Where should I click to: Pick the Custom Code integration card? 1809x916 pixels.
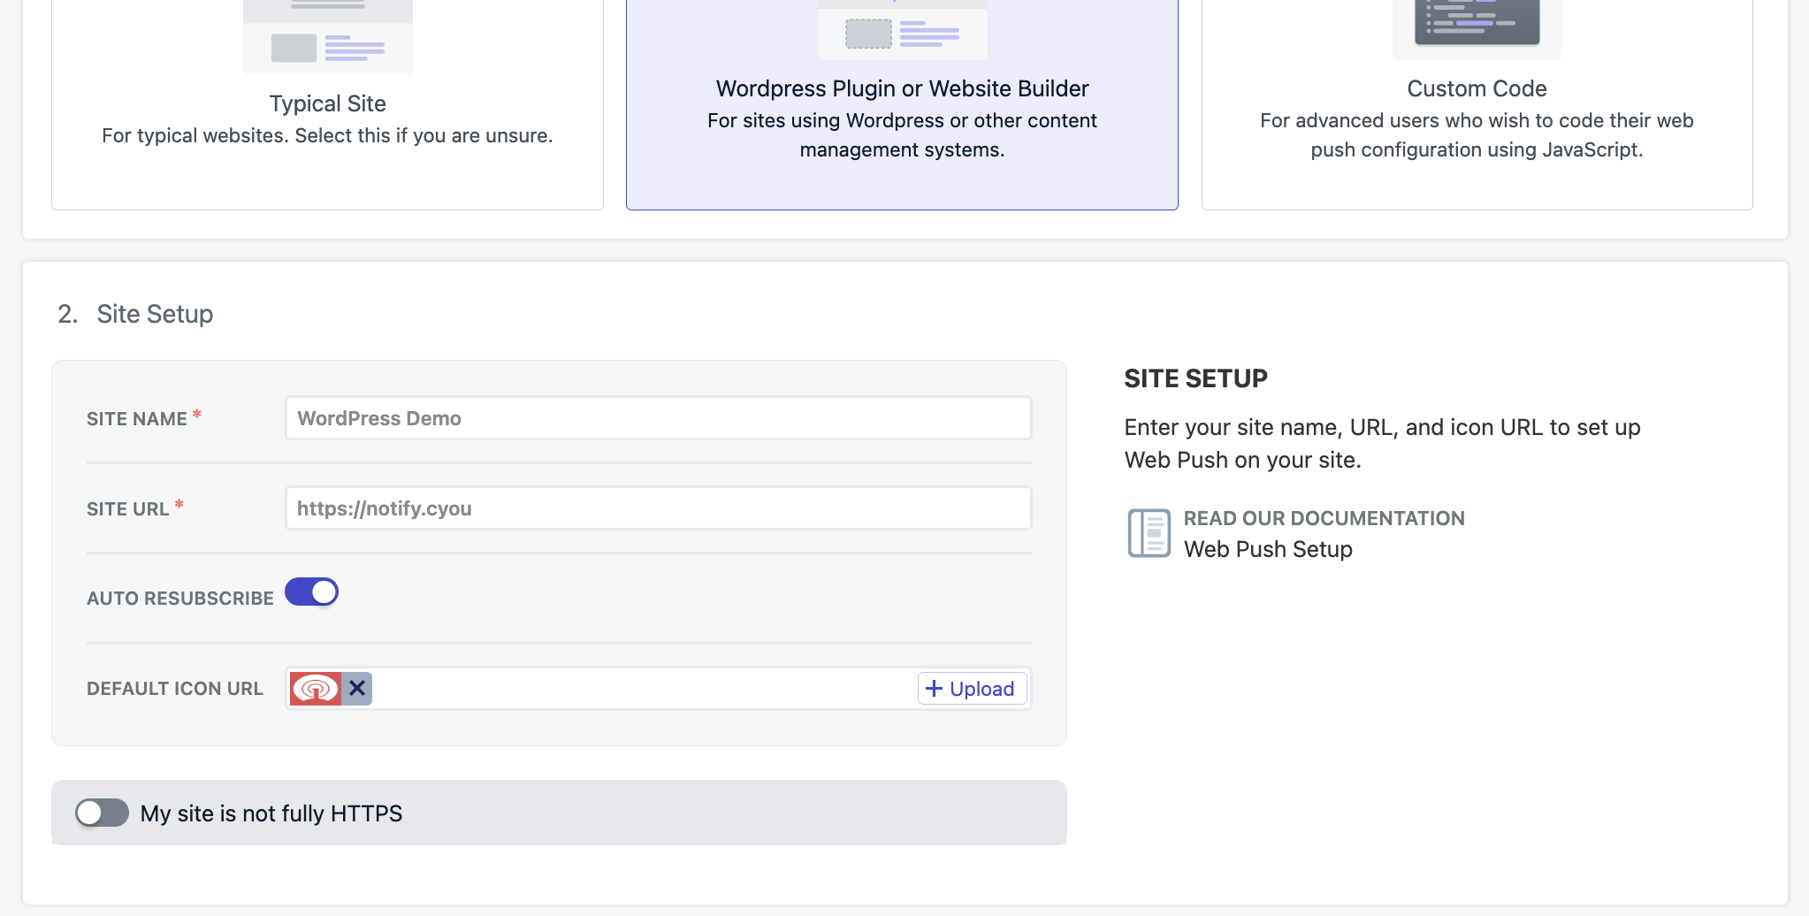pyautogui.click(x=1477, y=104)
